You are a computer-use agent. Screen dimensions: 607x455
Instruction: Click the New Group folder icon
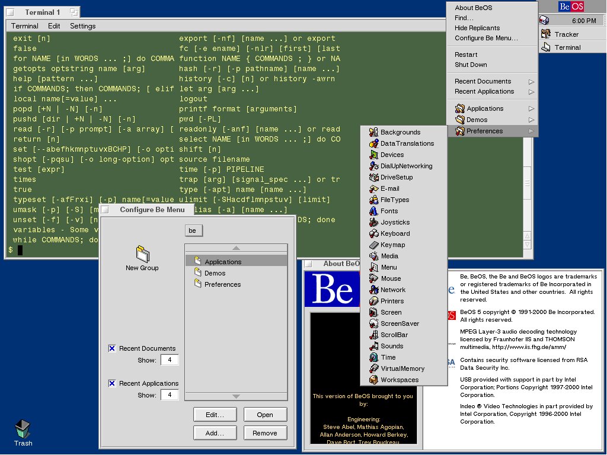tap(142, 254)
